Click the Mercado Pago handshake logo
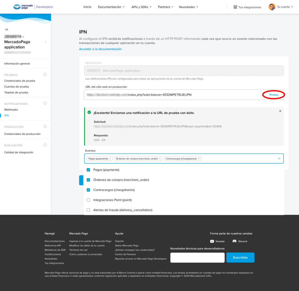The image size is (299, 291). (17, 7)
